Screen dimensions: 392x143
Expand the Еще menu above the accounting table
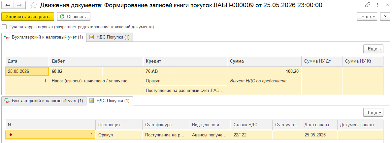tap(374, 49)
